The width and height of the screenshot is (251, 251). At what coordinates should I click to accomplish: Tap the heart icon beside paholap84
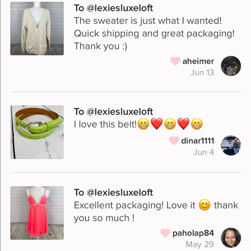pyautogui.click(x=165, y=233)
